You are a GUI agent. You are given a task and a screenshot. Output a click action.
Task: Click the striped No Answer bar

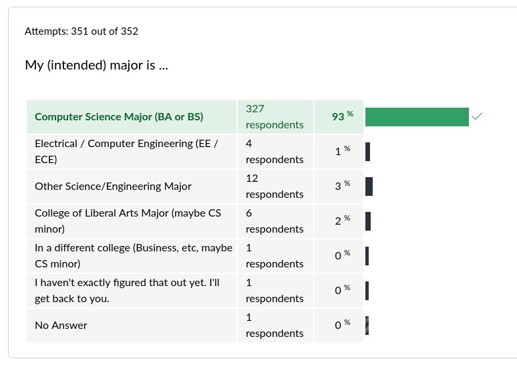pos(367,326)
